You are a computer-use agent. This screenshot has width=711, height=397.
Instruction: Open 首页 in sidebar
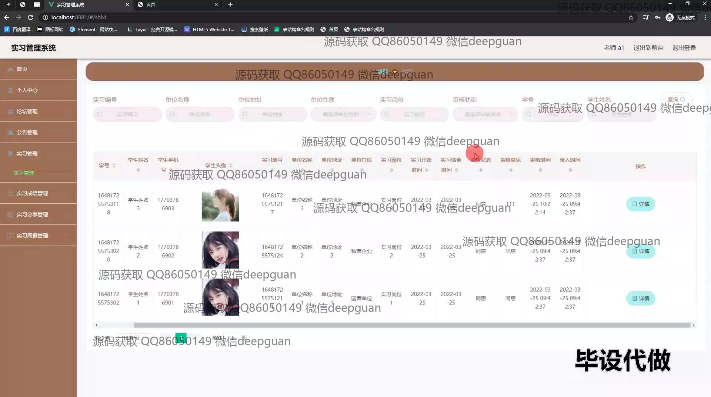point(38,69)
